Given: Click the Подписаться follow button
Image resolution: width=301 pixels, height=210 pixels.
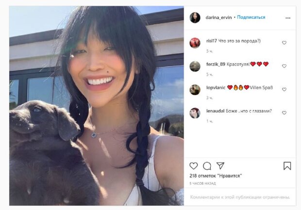Looking at the screenshot, I should click(251, 17).
